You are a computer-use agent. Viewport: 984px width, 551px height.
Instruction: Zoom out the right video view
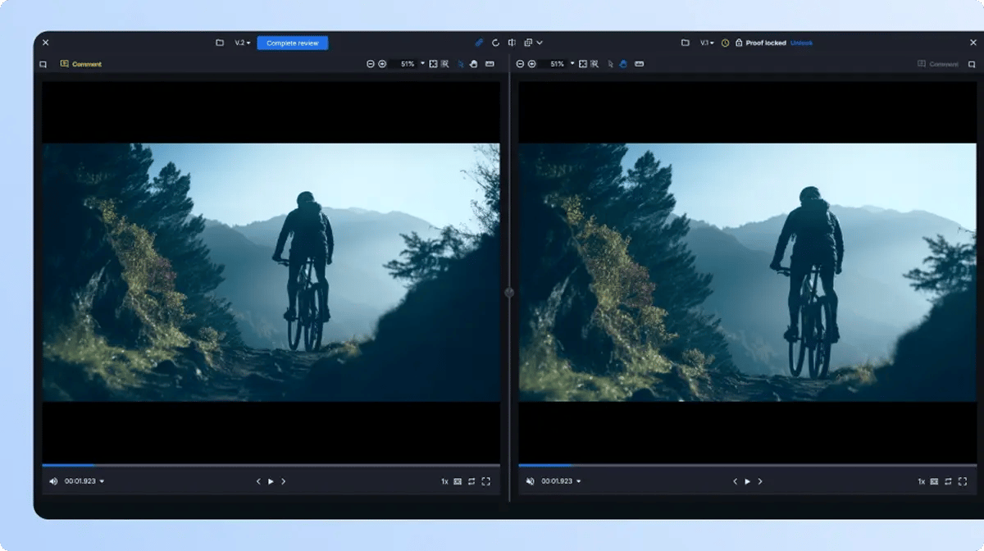[x=521, y=63]
